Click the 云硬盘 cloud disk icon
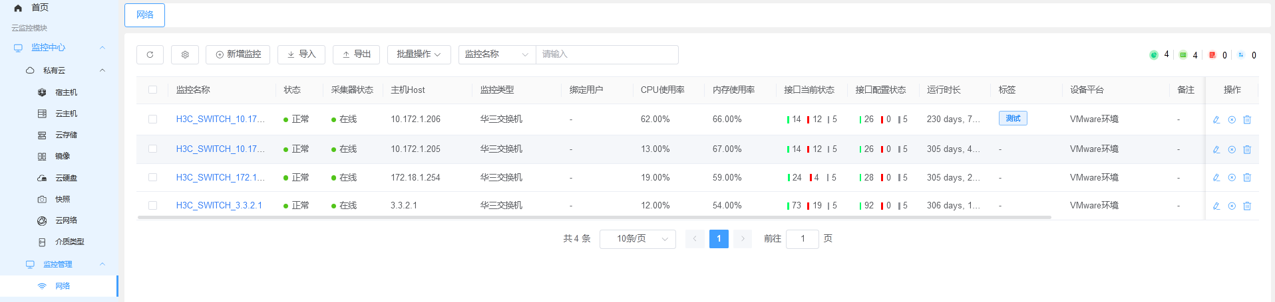1275x302 pixels. pyautogui.click(x=42, y=178)
